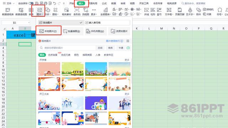Open the 图片使用技巧 tips link
The image size is (228, 128).
(114, 41)
